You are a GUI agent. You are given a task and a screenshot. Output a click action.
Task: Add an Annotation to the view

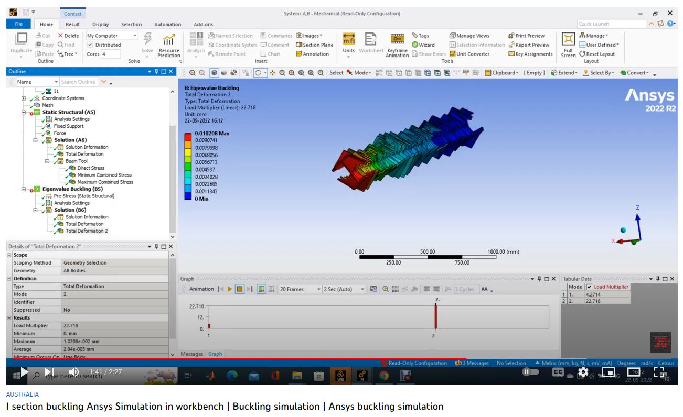(x=313, y=54)
